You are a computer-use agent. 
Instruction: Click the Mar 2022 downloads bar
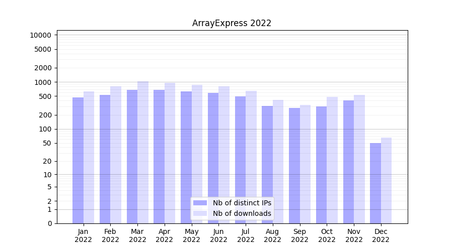143,151
